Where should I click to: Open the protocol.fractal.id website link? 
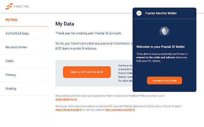coord(120,110)
